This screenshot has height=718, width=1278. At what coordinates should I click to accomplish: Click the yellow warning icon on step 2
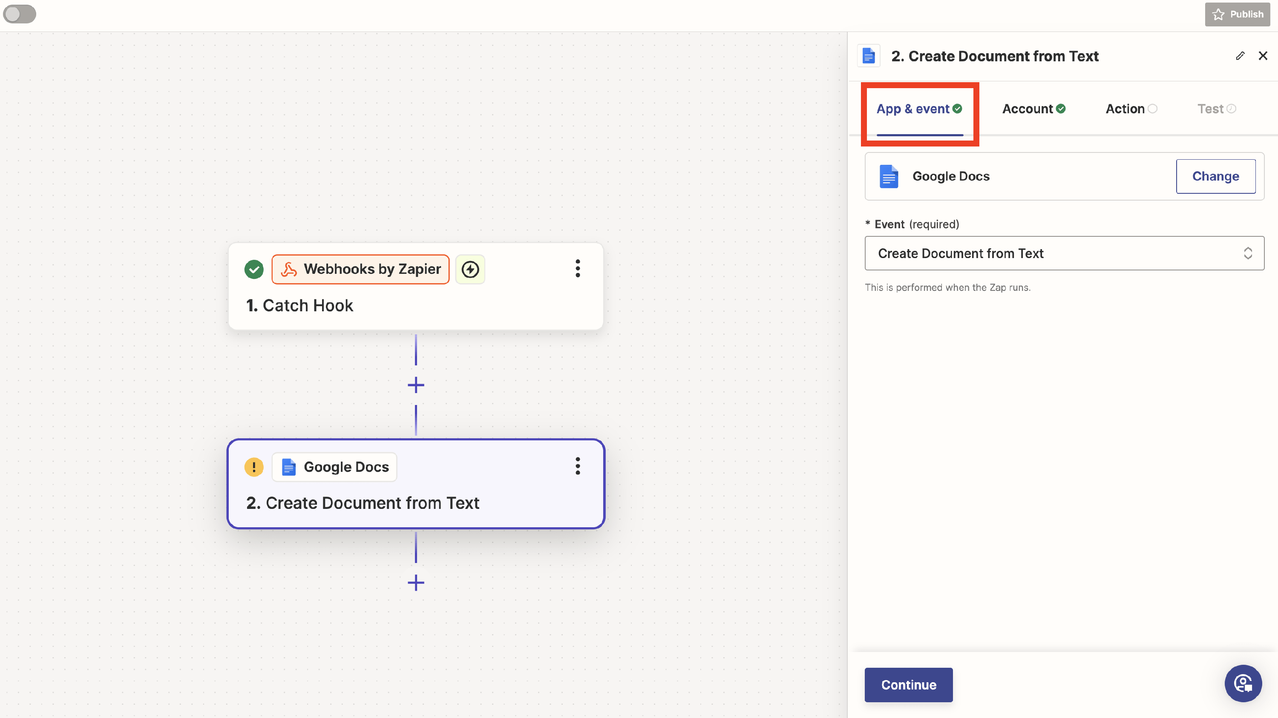[x=254, y=467]
